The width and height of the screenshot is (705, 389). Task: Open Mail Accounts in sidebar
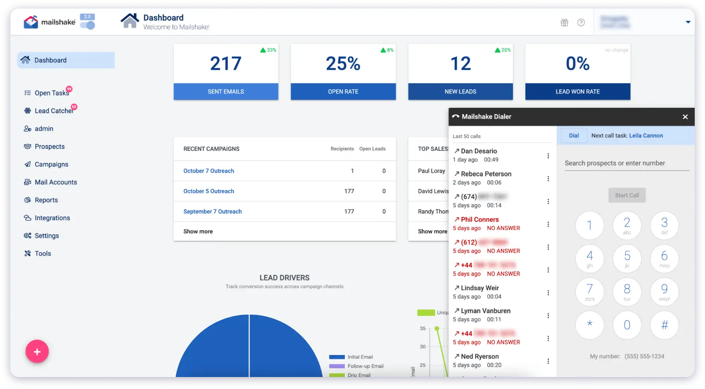(x=56, y=182)
